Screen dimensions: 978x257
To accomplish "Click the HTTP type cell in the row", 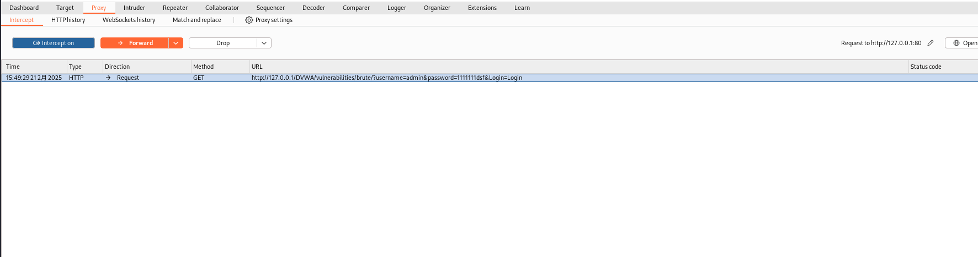I will click(84, 78).
